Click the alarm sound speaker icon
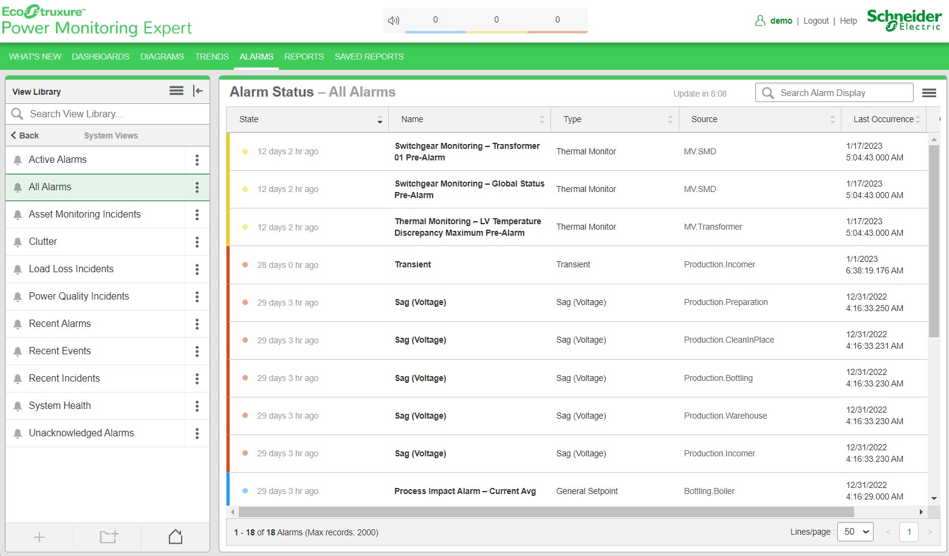This screenshot has width=949, height=556. tap(394, 21)
